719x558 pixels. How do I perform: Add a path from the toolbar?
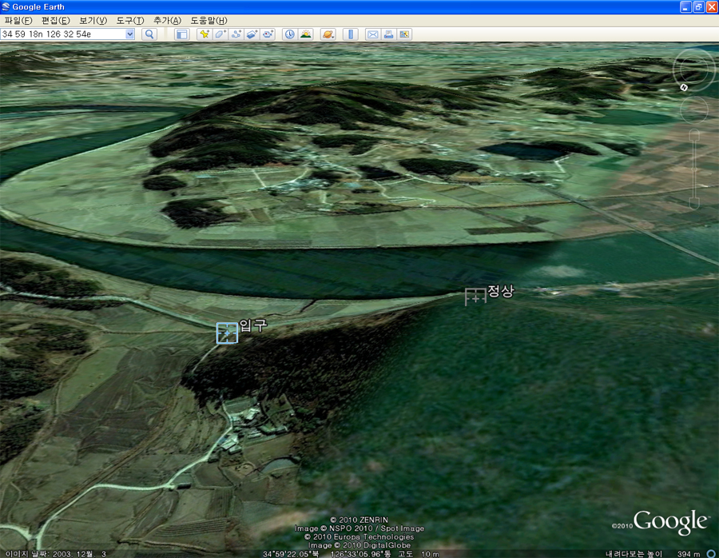coord(236,34)
